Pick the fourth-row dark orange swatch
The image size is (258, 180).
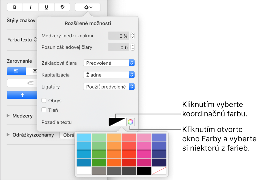[114, 162]
